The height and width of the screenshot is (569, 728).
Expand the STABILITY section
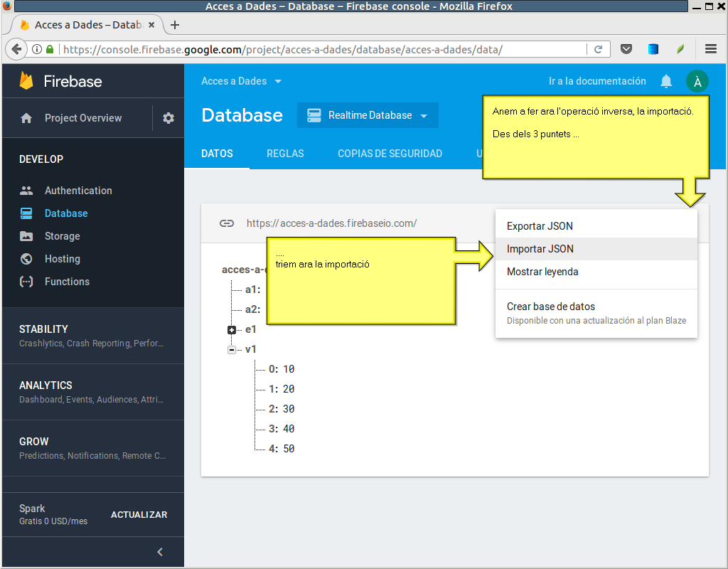tap(93, 336)
